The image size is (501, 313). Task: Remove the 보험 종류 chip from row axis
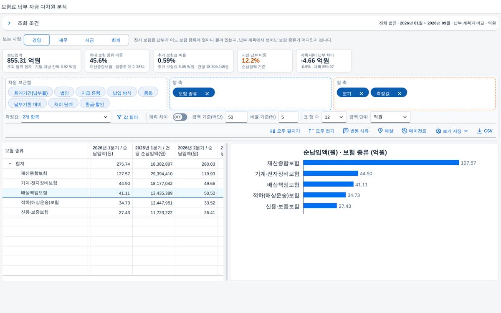[x=207, y=93]
